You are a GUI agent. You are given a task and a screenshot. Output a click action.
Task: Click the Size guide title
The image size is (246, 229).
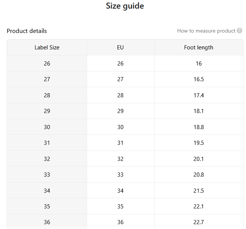pos(125,6)
